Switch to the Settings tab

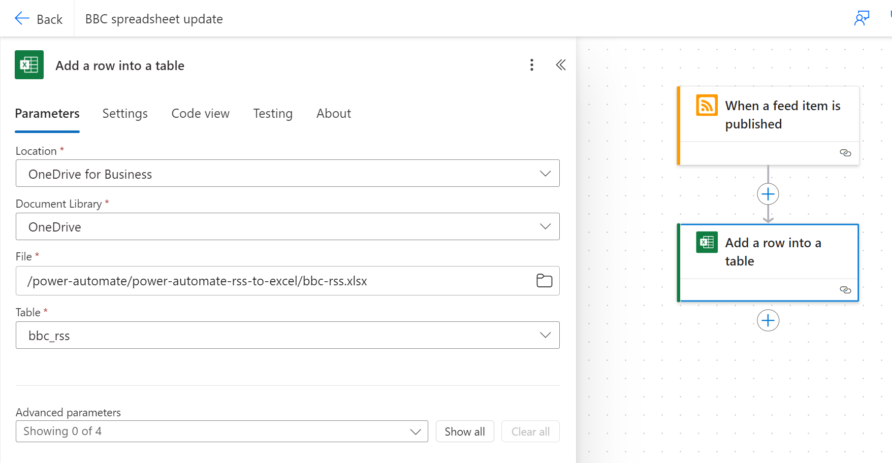tap(125, 114)
